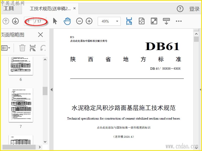Open thumbnail options list dropdown
The height and width of the screenshot is (151, 202).
point(6,48)
